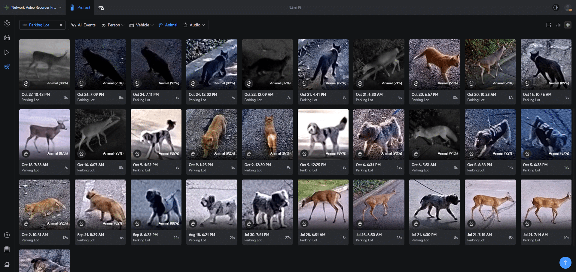Click the Parking Lot camera filter field
Screen dimensions: 576x272
[x=42, y=25]
